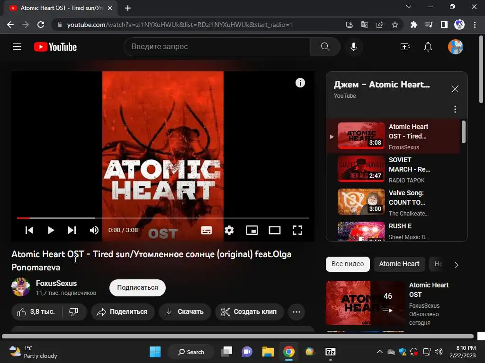The image size is (485, 363).
Task: Show the video info card icon
Action: [300, 83]
